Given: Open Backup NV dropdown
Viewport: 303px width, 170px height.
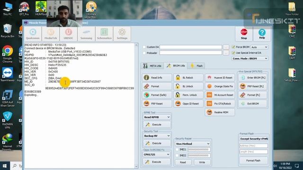Looking at the screenshot, I should tap(157, 136).
